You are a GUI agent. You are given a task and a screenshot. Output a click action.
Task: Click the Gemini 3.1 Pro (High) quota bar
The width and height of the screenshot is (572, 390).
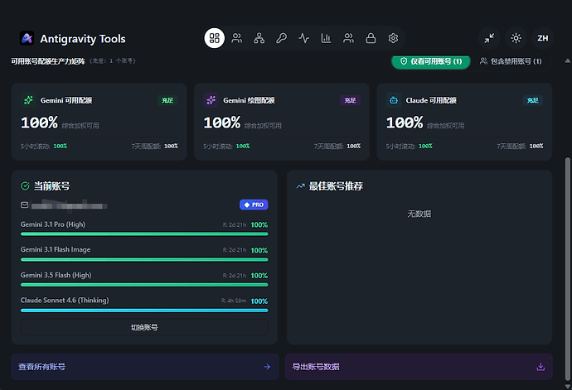(144, 234)
